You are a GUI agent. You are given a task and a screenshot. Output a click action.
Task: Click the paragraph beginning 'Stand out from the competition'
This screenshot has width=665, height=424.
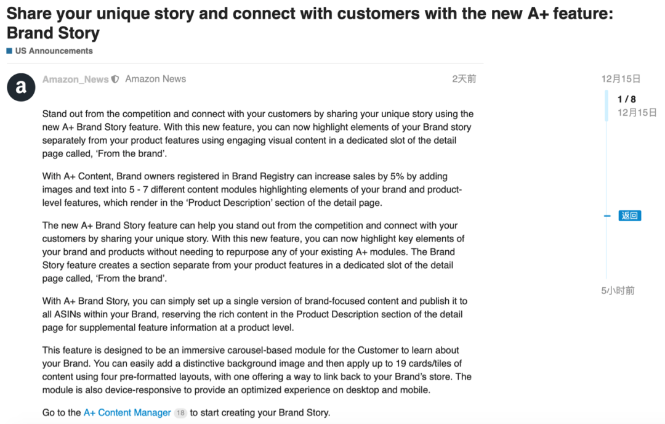[258, 134]
